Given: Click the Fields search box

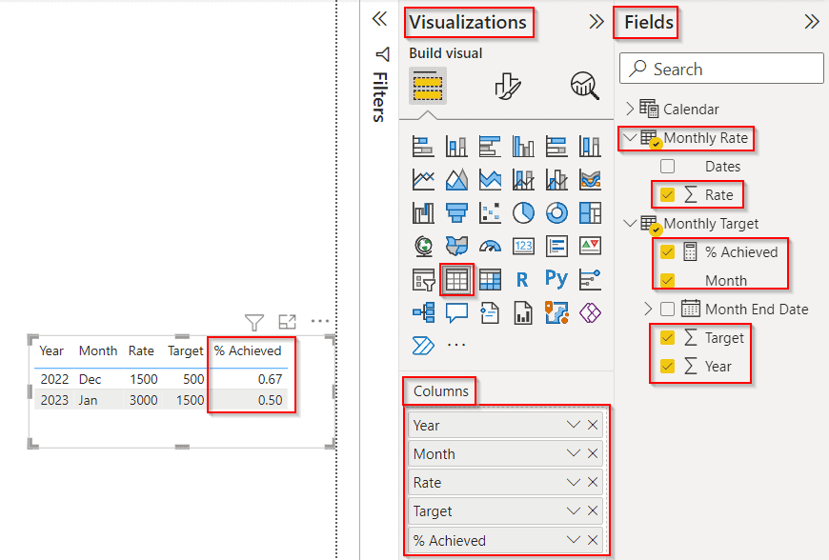Looking at the screenshot, I should [721, 69].
